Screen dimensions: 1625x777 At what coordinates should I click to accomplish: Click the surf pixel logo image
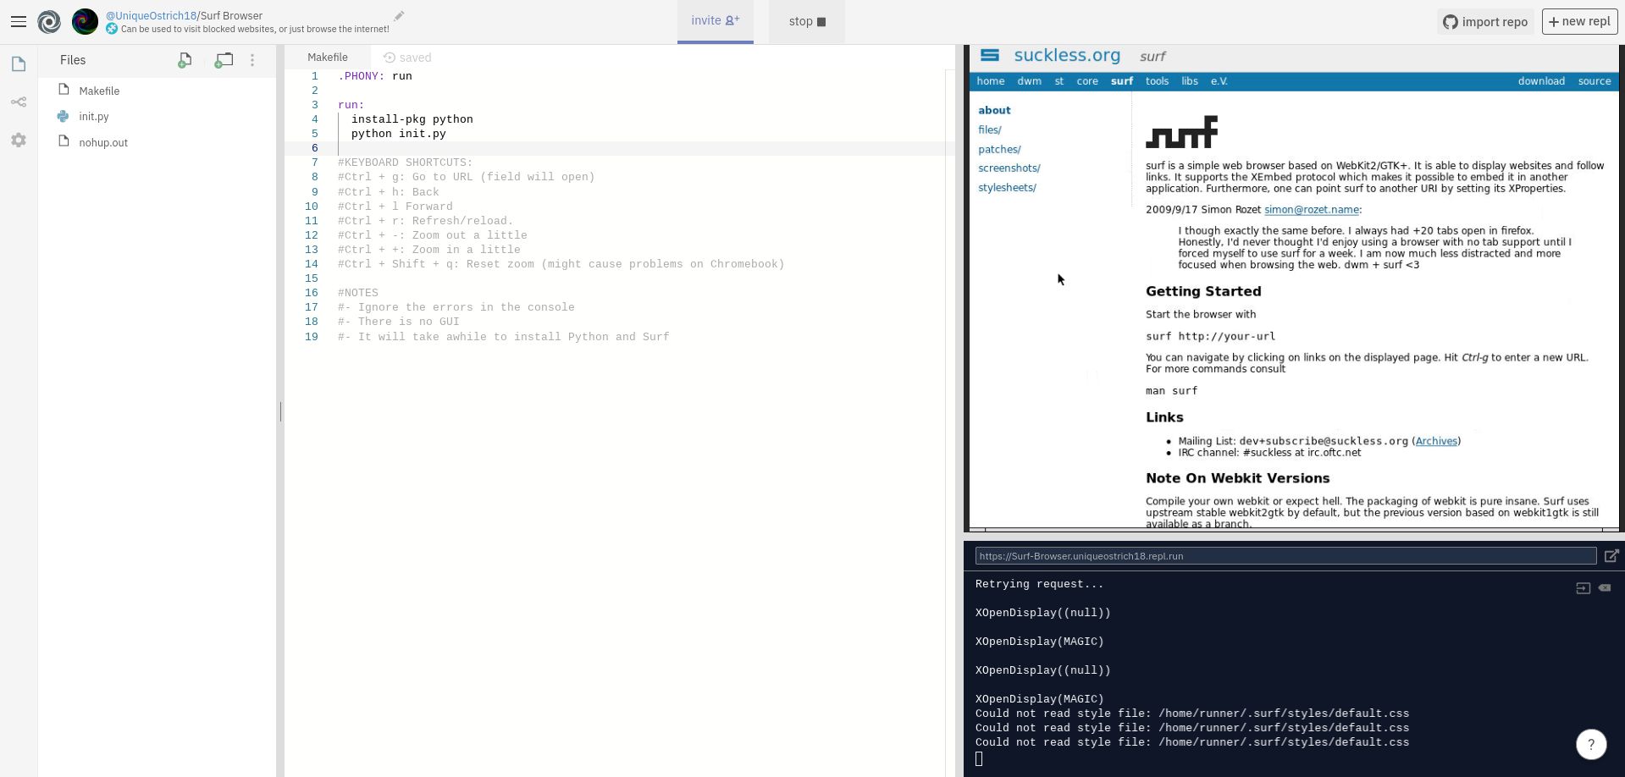[x=1181, y=132]
